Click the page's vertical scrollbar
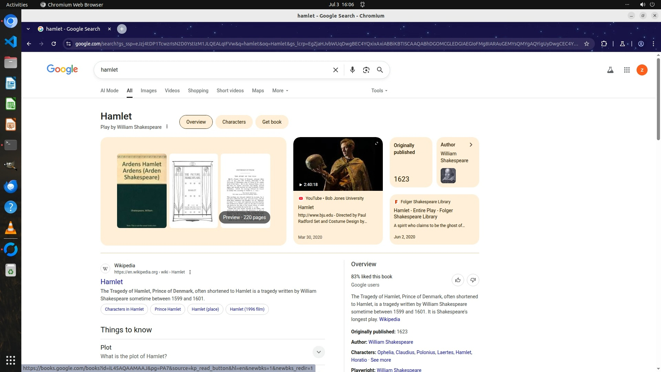Image resolution: width=661 pixels, height=372 pixels. tap(658, 99)
